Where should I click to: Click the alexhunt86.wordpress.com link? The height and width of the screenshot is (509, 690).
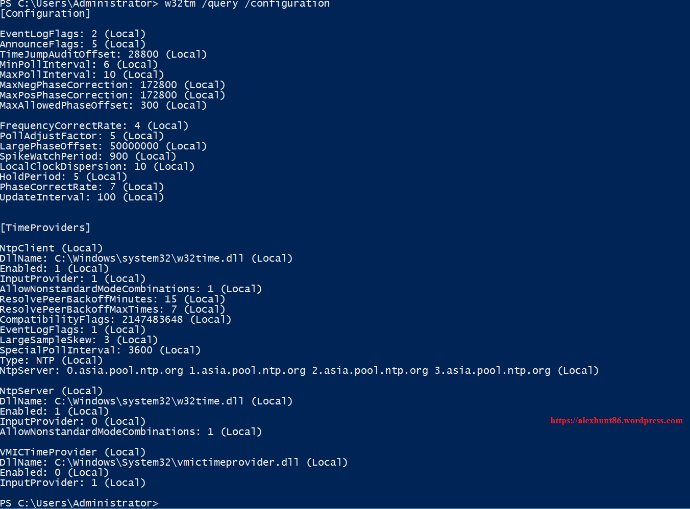(616, 421)
